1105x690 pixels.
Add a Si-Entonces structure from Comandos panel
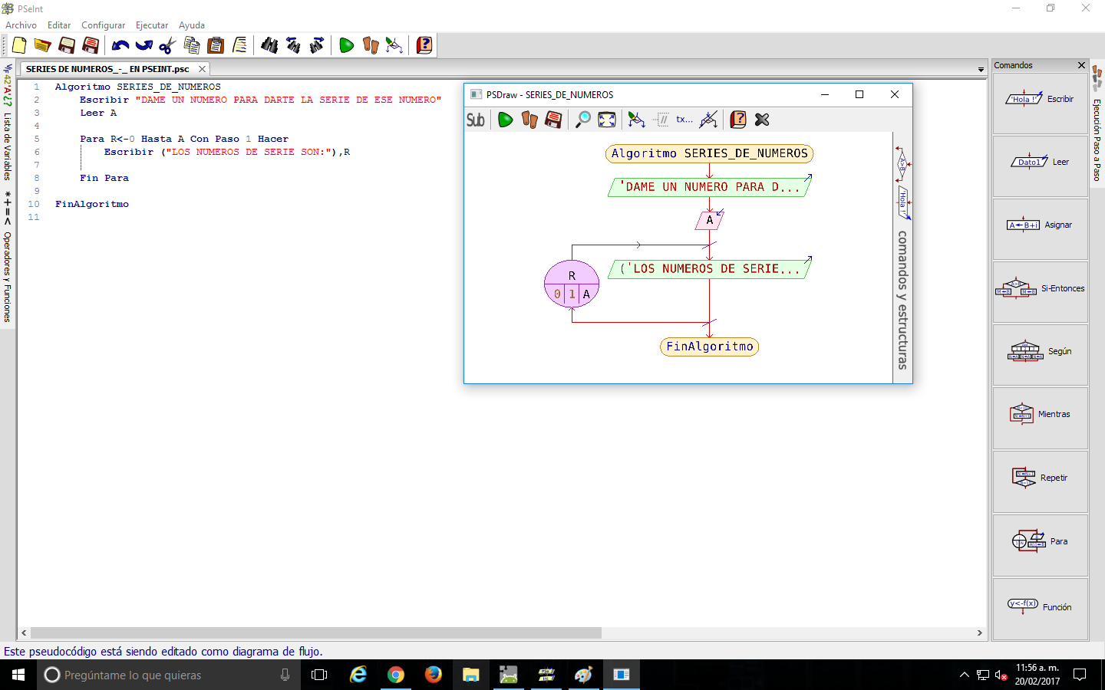click(x=1040, y=290)
